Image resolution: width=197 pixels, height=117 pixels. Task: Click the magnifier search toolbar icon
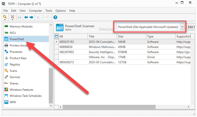click(5, 17)
